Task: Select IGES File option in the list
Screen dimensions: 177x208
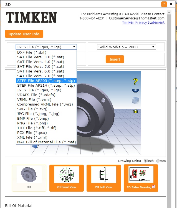Action: click(x=46, y=90)
